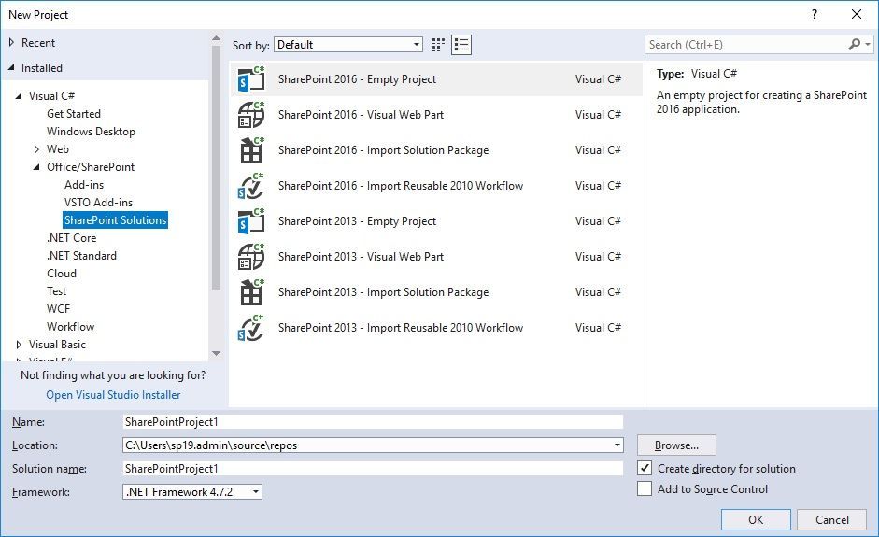Click the SharePoint 2016 Import Reusable Workflow icon
The image size is (879, 537).
(250, 186)
